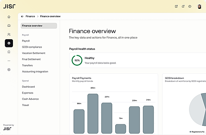Screen dimensions: 206x135
Task: Click the Payroll section label
Action: [25, 35]
